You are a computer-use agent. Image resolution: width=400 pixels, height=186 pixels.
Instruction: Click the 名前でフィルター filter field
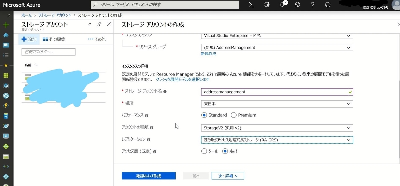48,52
